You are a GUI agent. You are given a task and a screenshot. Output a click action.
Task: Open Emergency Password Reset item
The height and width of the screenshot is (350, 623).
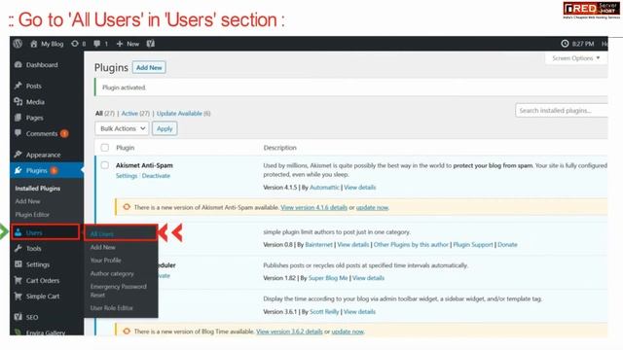pos(119,291)
